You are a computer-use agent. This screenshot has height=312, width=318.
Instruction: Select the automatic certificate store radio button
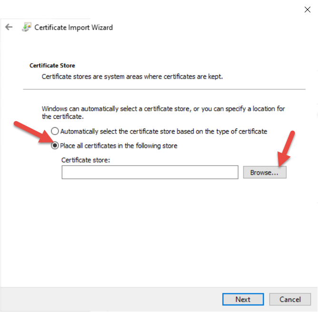55,131
